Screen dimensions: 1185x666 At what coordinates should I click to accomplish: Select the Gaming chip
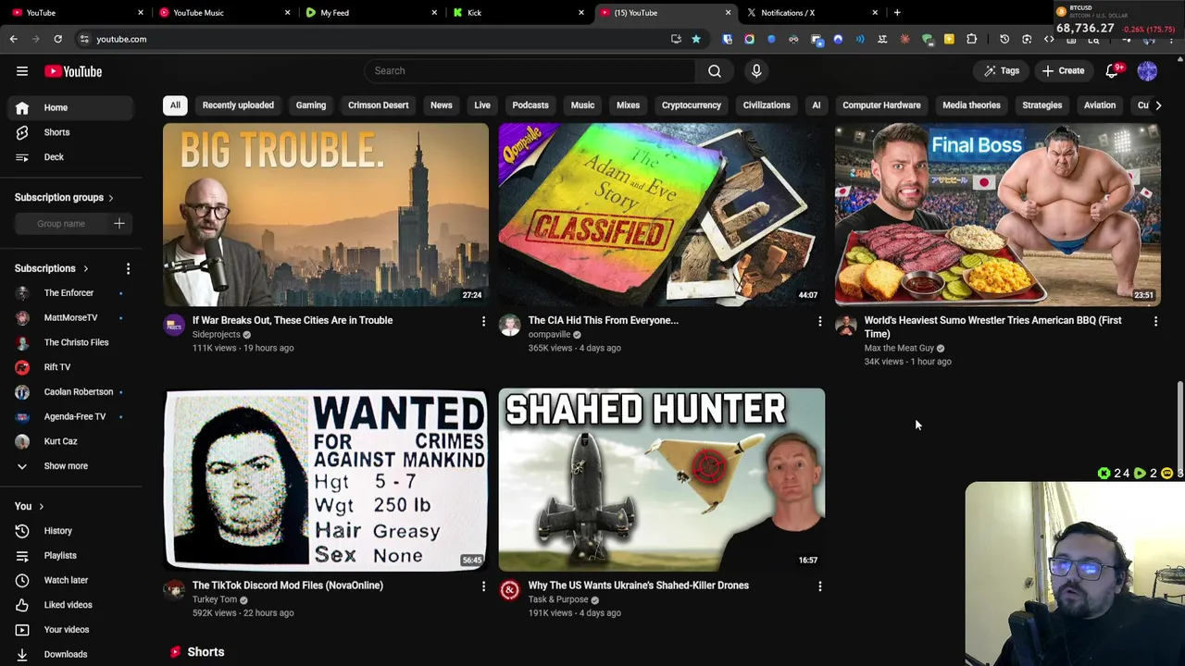[x=311, y=105]
